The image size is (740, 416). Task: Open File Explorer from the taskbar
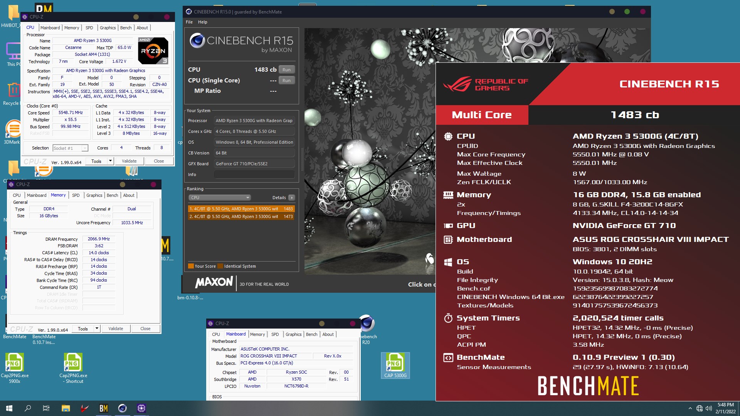66,408
